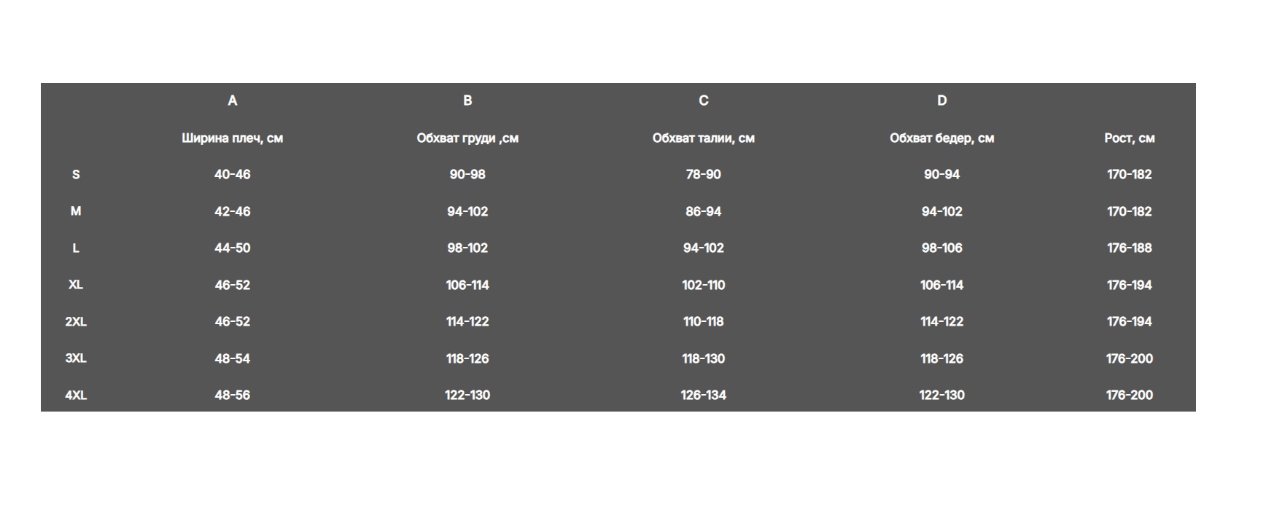Image resolution: width=1266 pixels, height=507 pixels.
Task: Select the 'Обхват талии, см' header
Action: (703, 138)
